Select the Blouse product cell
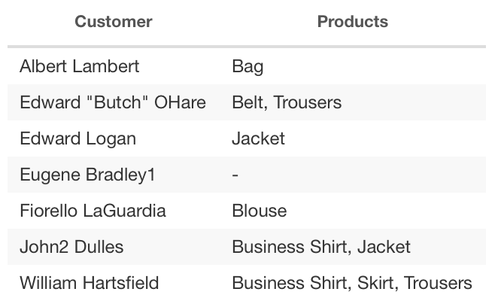 click(260, 211)
